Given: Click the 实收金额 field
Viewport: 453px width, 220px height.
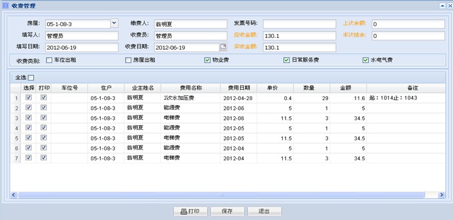Looking at the screenshot, I should [299, 47].
